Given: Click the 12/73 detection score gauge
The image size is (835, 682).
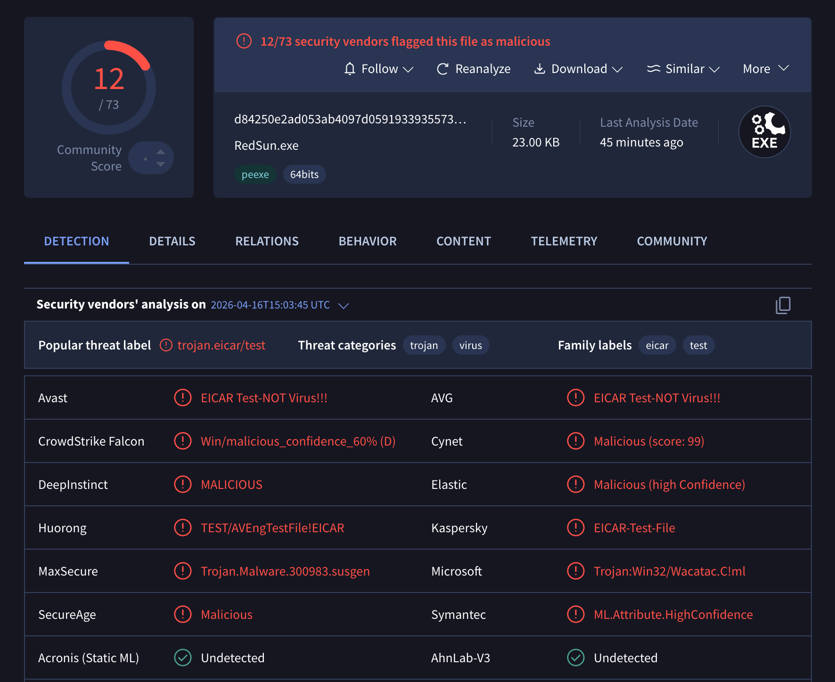Looking at the screenshot, I should [109, 88].
